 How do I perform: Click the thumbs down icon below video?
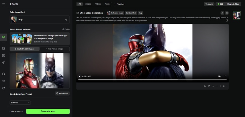[209, 86]
